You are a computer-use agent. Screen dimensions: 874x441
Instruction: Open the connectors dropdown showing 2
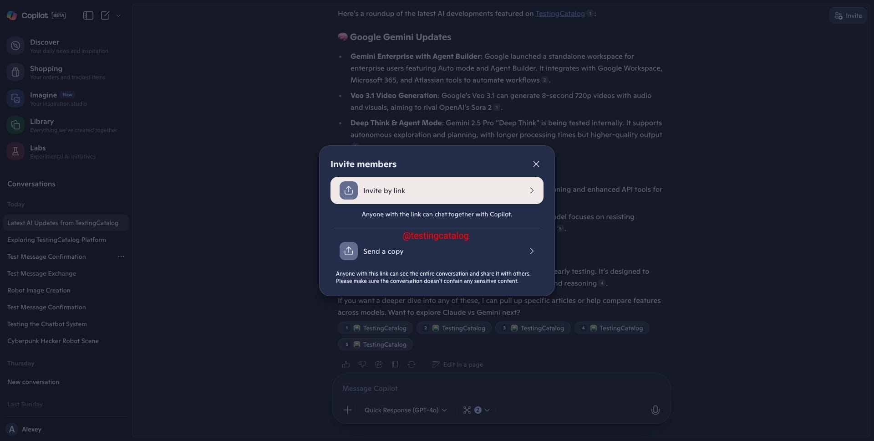click(x=476, y=410)
